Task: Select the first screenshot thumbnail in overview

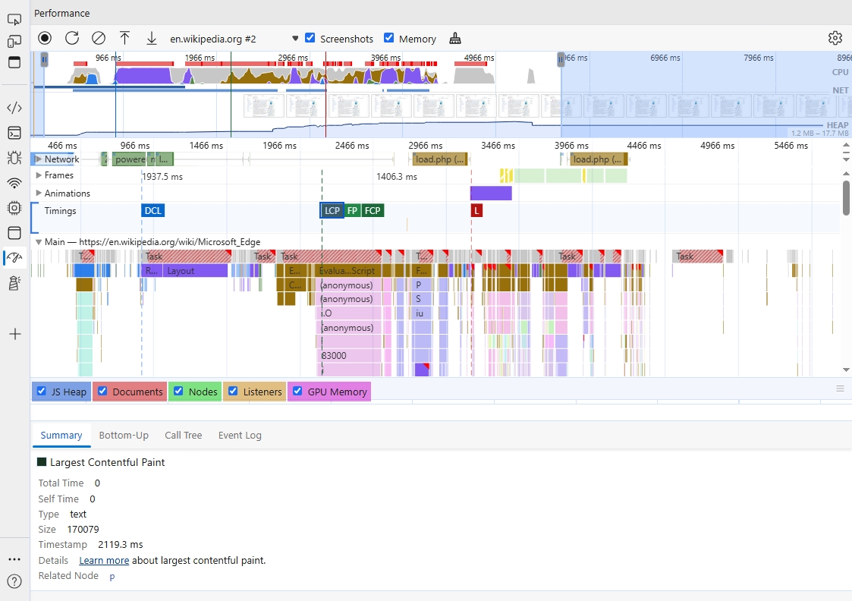Action: click(263, 106)
